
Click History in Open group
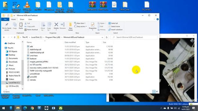point(101,30)
